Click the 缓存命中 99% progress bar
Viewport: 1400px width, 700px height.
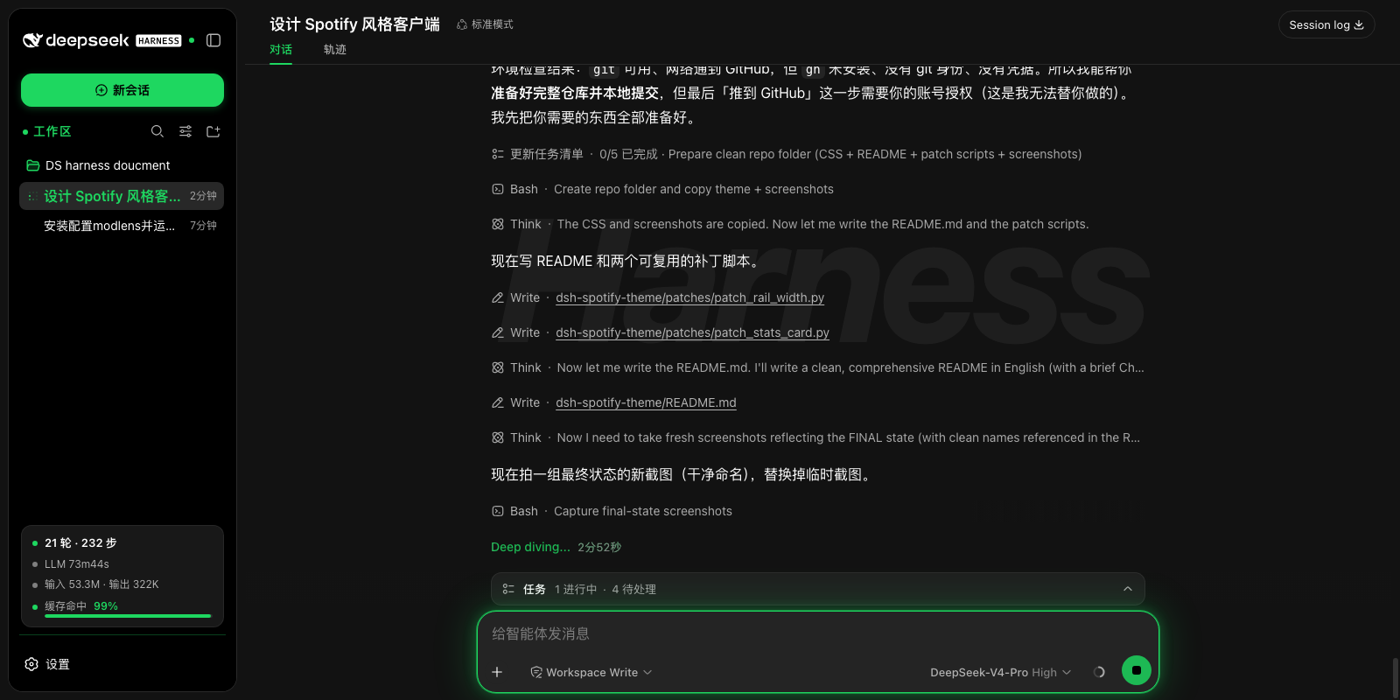coord(128,616)
